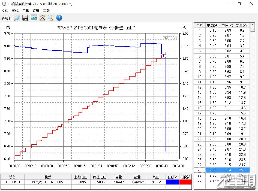The image size is (258, 191).
Task: Click the 设备 header in status table
Action: [x=13, y=177]
